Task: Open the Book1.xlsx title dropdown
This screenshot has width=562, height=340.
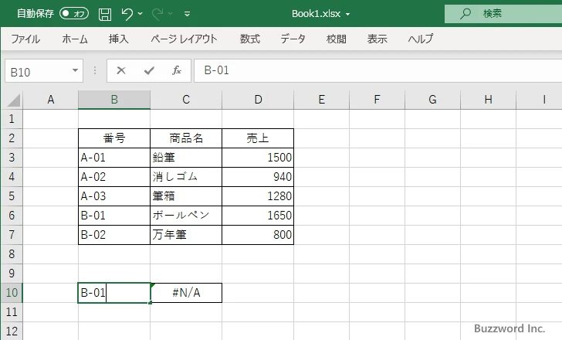Action: tap(347, 15)
